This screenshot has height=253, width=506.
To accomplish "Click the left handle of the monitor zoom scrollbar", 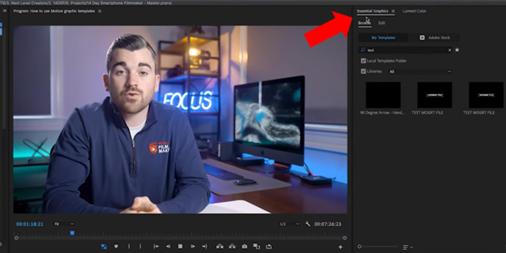I will point(16,238).
